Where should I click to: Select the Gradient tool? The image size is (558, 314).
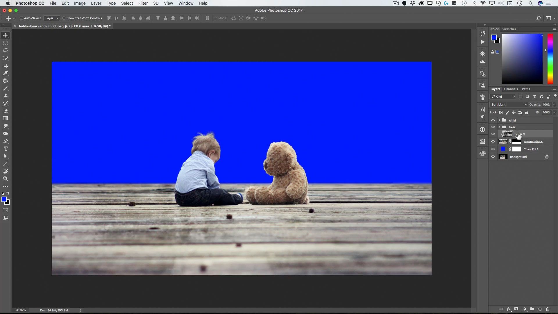click(x=6, y=118)
